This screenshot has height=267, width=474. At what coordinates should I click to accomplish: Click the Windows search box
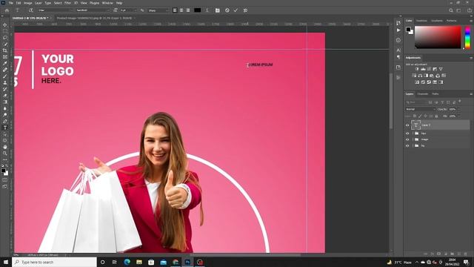[54, 262]
